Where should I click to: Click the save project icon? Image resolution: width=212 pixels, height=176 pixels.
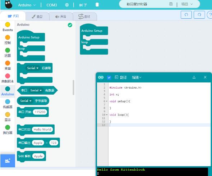coord(171,4)
